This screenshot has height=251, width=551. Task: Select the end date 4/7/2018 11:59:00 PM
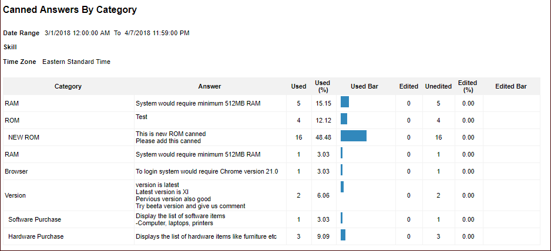[157, 33]
